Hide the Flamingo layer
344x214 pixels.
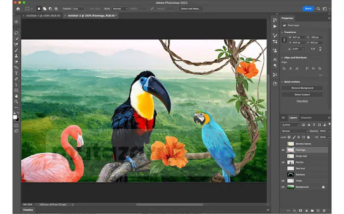coord(283,150)
